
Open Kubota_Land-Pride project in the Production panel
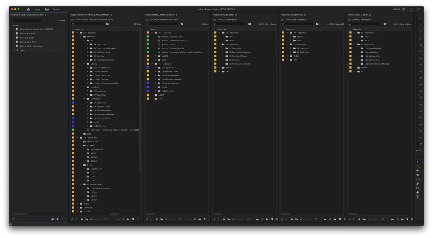pos(28,42)
